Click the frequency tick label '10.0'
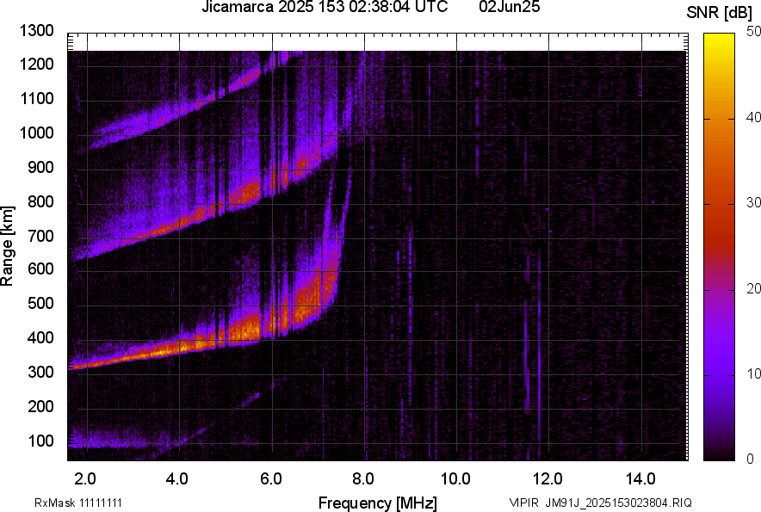Image resolution: width=761 pixels, height=512 pixels. click(455, 479)
